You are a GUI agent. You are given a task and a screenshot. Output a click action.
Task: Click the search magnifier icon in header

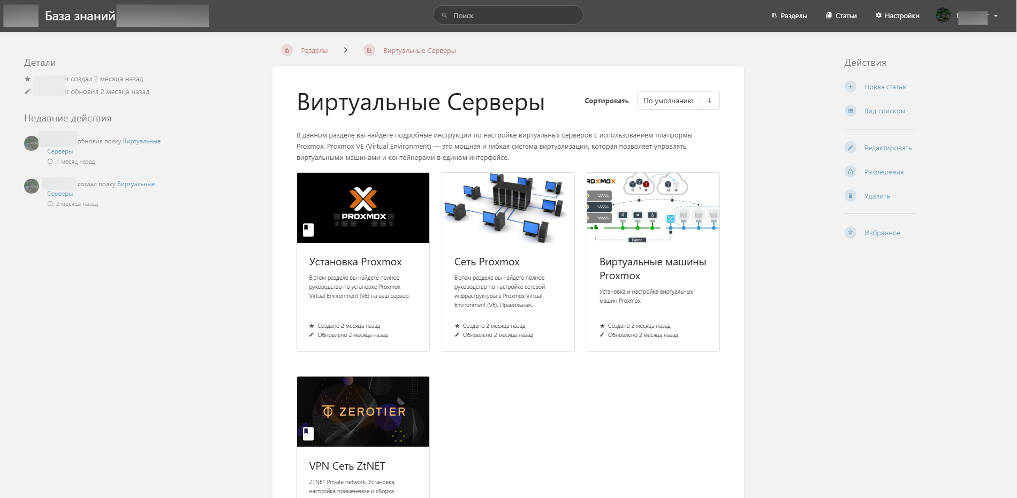444,16
